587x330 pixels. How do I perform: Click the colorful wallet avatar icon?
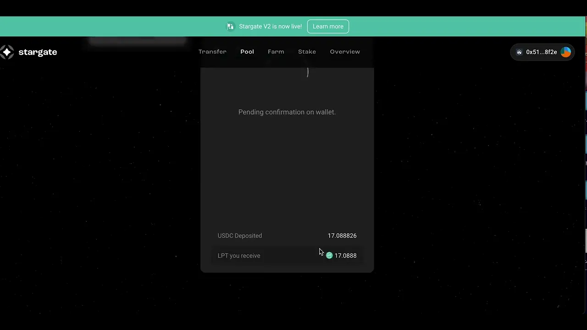[566, 52]
